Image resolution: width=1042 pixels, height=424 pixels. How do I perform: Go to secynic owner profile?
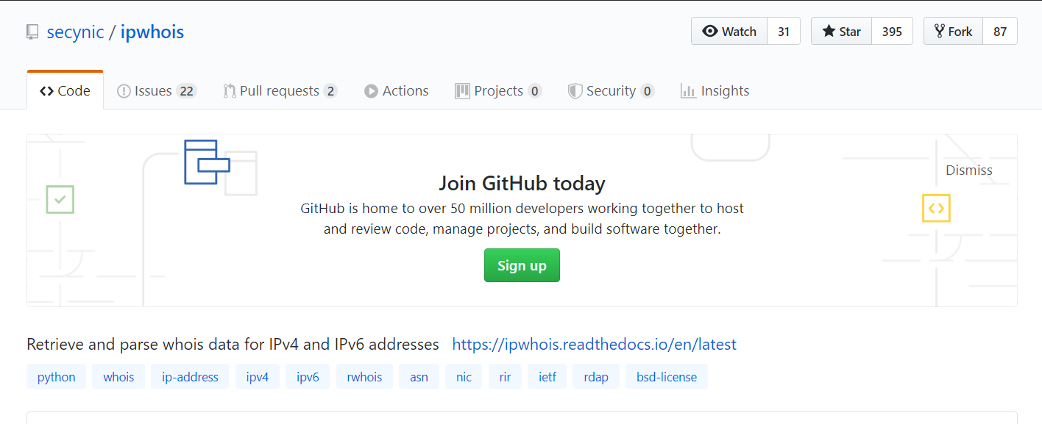[x=75, y=32]
